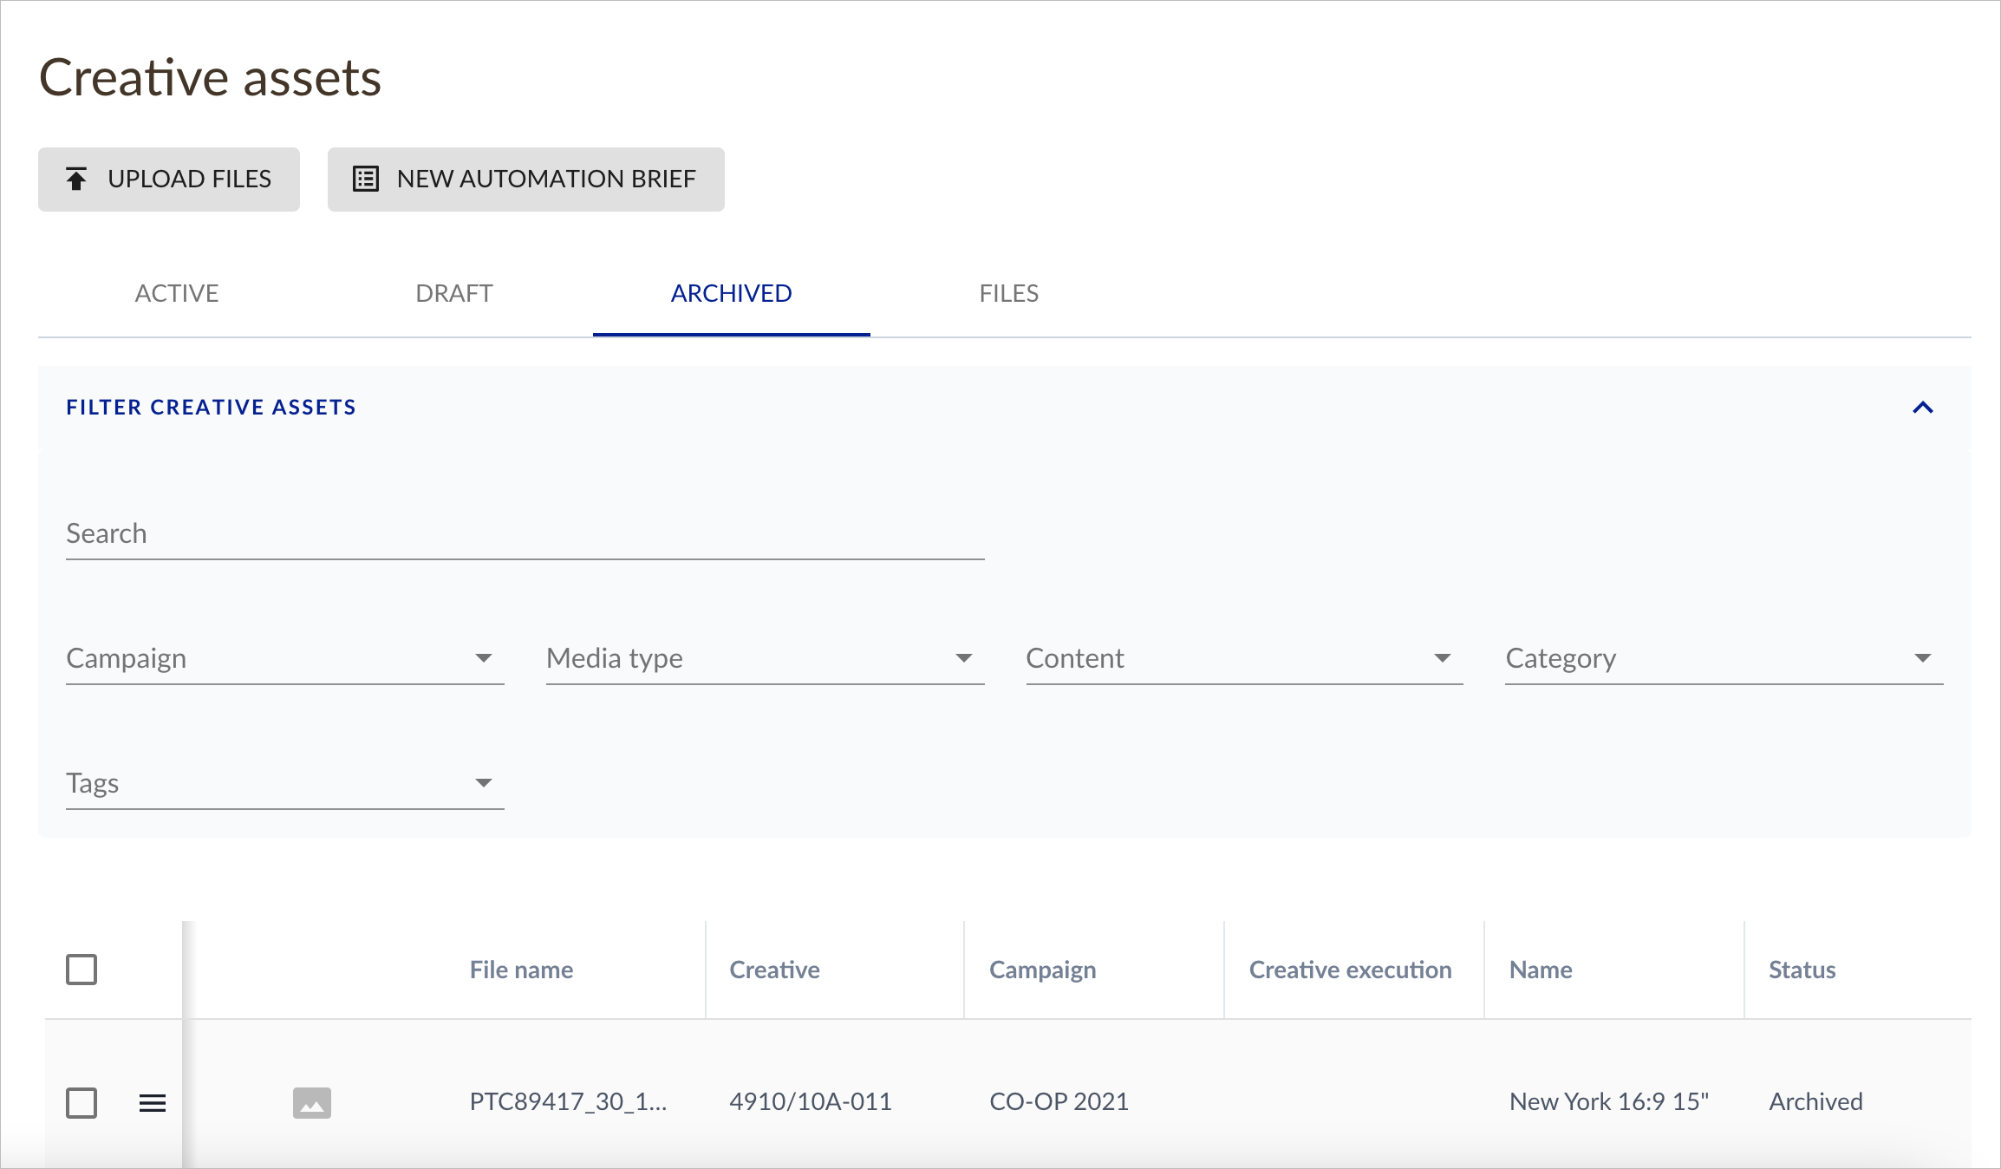2001x1169 pixels.
Task: Open the Files tab
Action: pyautogui.click(x=1009, y=294)
